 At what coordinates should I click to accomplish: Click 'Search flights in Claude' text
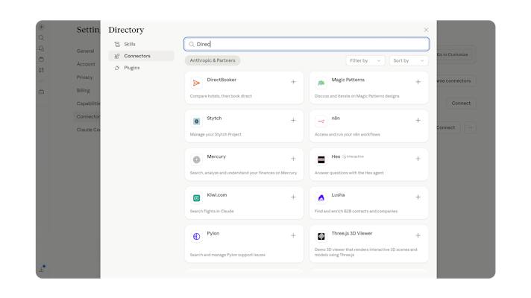pyautogui.click(x=212, y=211)
